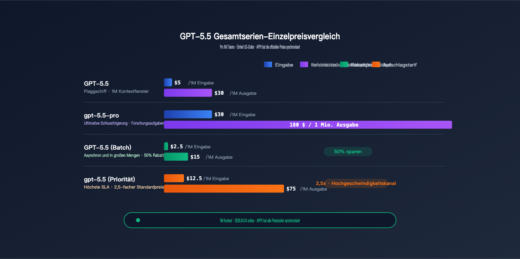Click the '$75' price value

(x=291, y=189)
